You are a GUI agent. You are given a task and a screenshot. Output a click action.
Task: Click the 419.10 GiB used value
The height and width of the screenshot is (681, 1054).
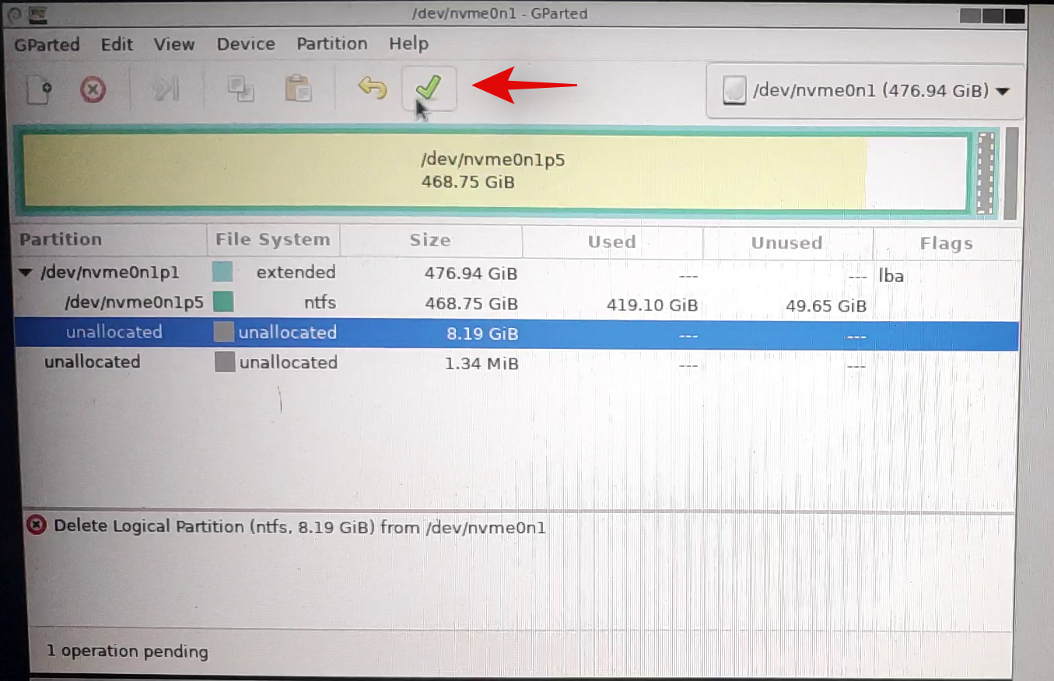(652, 306)
